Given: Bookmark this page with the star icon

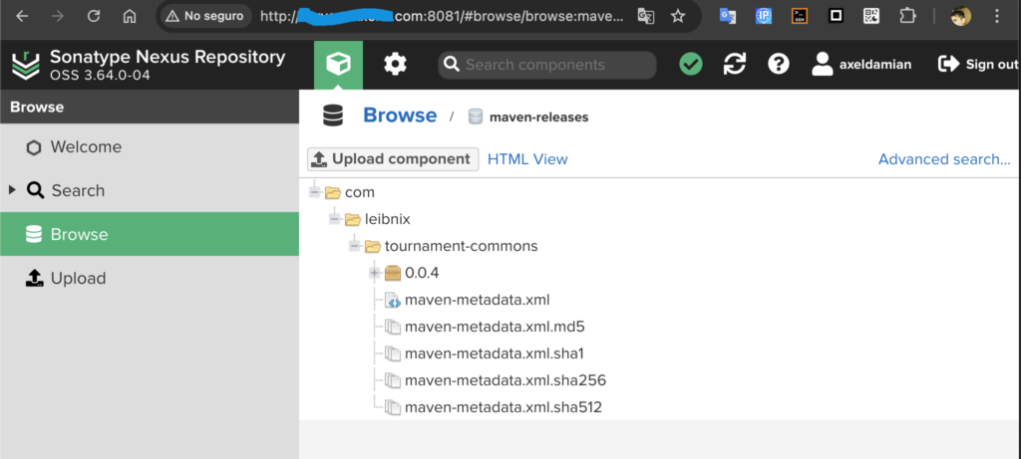Looking at the screenshot, I should tap(678, 16).
